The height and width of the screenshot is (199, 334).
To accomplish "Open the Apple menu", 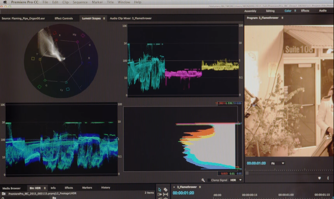I will (5, 2).
